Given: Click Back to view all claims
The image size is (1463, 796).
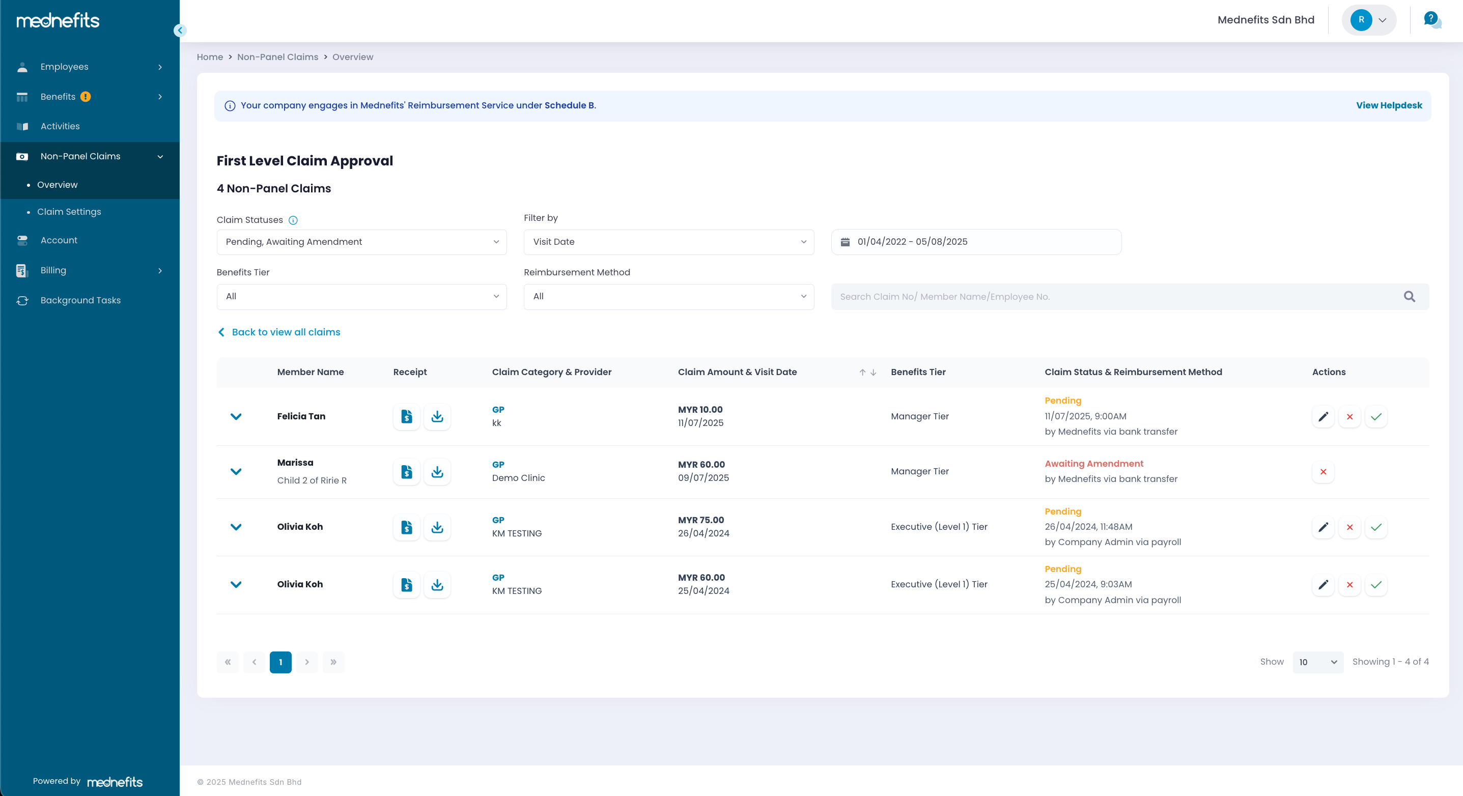Looking at the screenshot, I should point(279,332).
